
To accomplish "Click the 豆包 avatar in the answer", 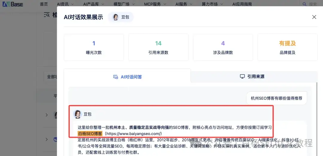I will click(78, 114).
